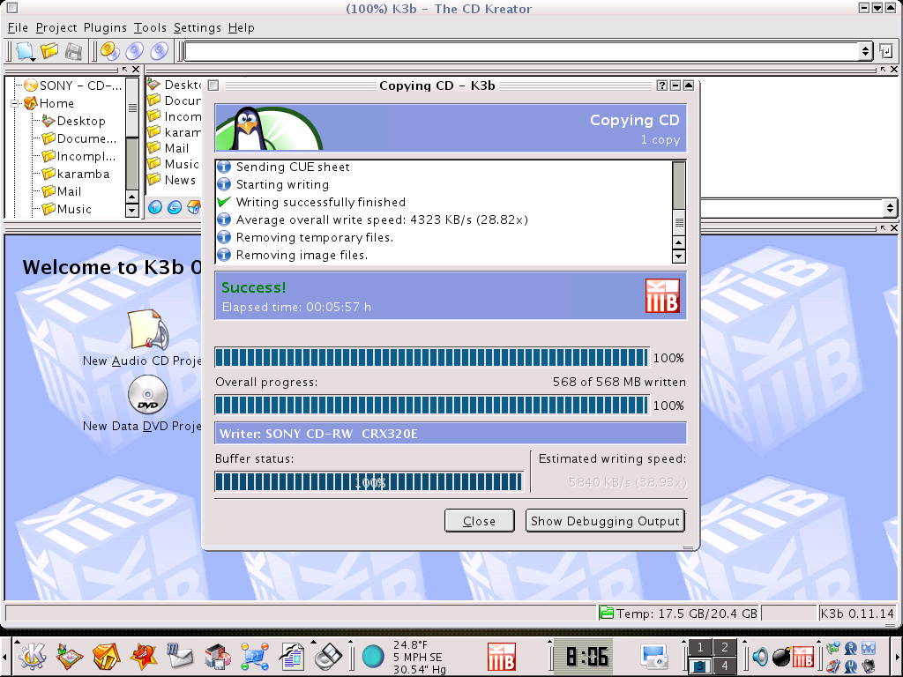Select the karamba folder in the tree
The image size is (903, 677).
pos(83,174)
